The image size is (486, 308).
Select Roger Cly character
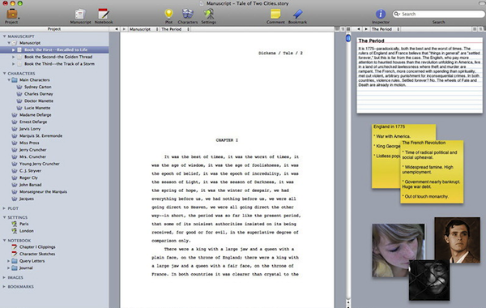coord(28,178)
